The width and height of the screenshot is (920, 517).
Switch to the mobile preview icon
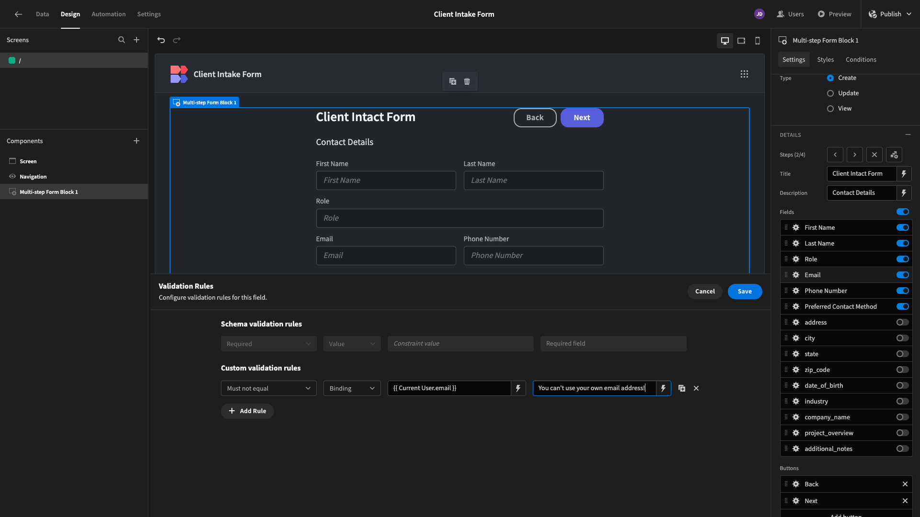(758, 41)
